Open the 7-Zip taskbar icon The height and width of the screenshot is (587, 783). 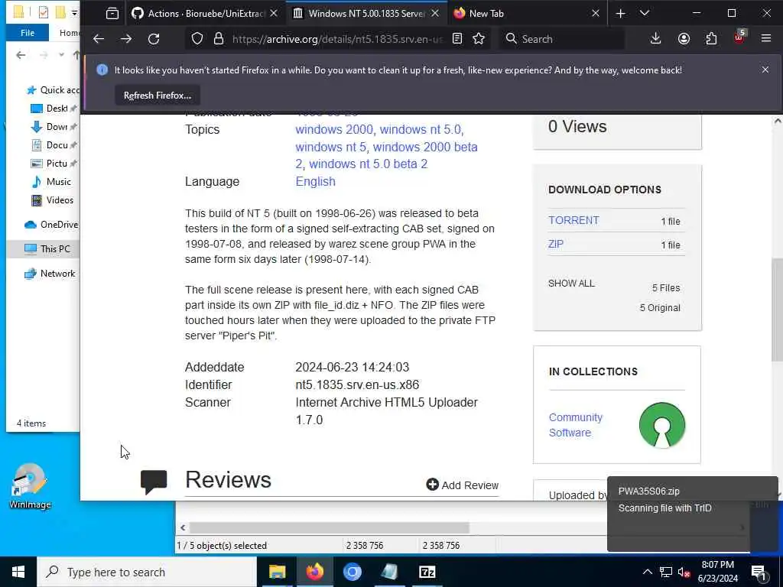coord(427,572)
